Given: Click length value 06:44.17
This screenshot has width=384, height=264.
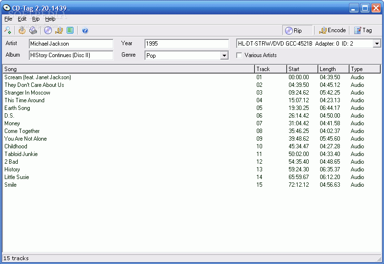Looking at the screenshot, I should tap(330, 108).
